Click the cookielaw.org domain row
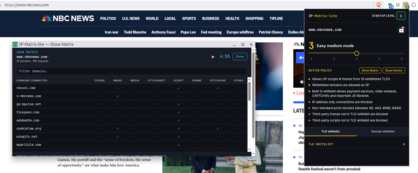This screenshot has width=418, height=173. [130, 129]
